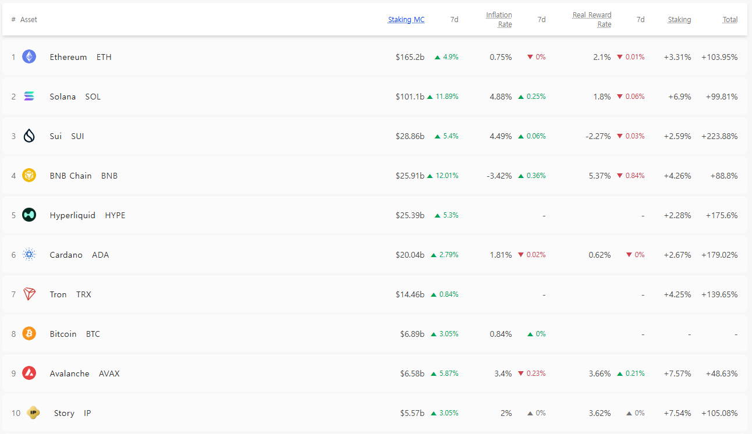Open the Sui asset name
The width and height of the screenshot is (752, 434).
[56, 136]
